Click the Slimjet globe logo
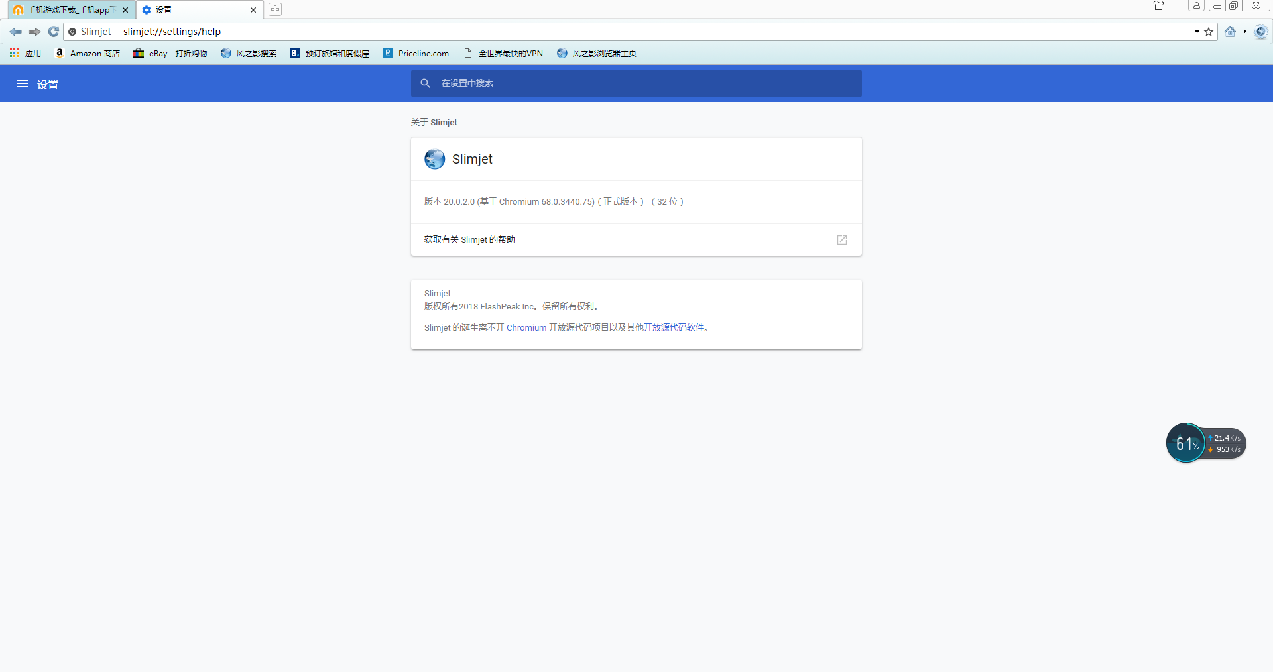Viewport: 1273px width, 672px height. [435, 159]
